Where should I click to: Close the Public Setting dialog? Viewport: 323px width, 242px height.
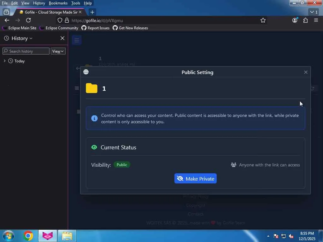[x=305, y=72]
